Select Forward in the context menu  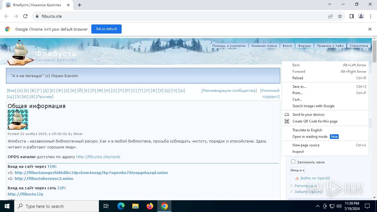click(325, 72)
